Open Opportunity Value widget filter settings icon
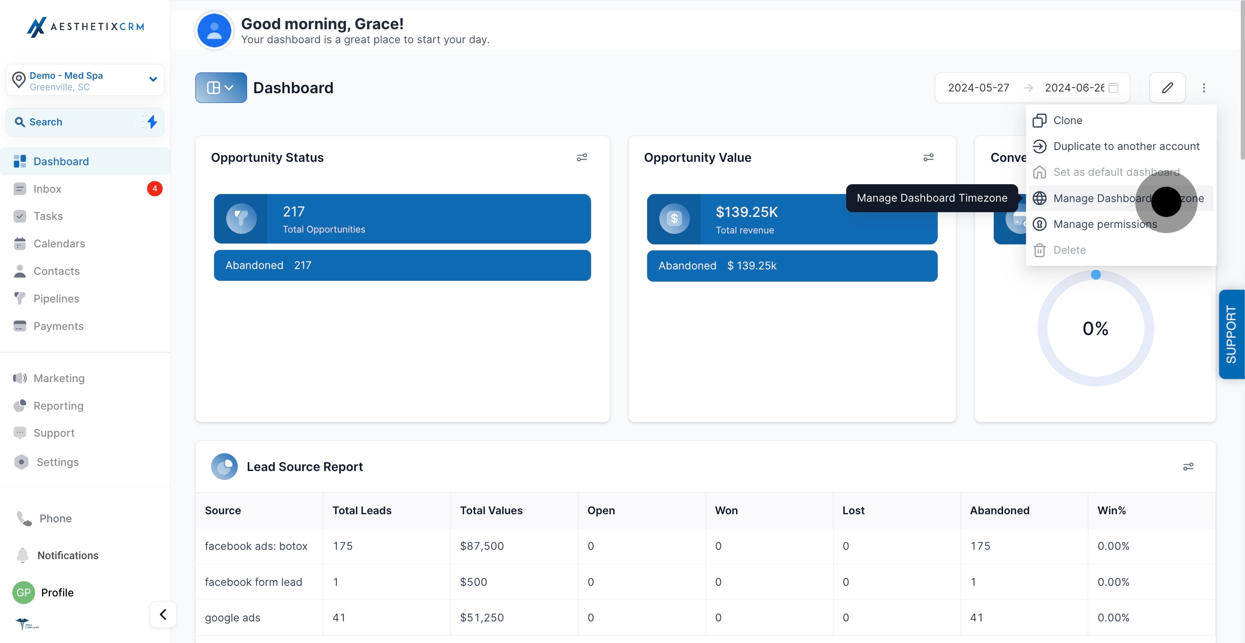 pyautogui.click(x=928, y=158)
